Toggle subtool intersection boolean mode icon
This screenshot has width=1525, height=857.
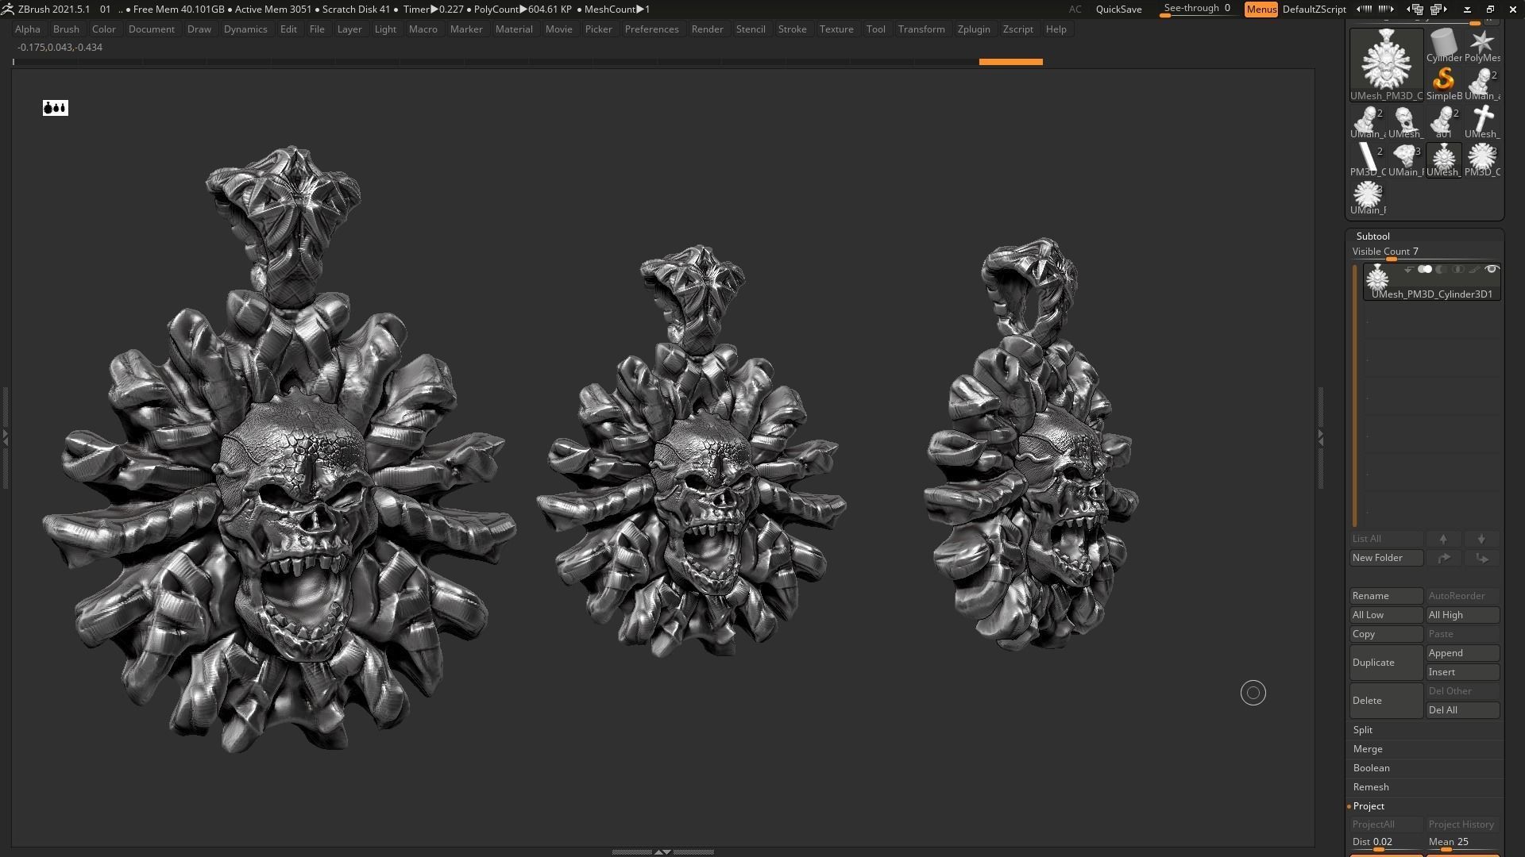[1457, 270]
